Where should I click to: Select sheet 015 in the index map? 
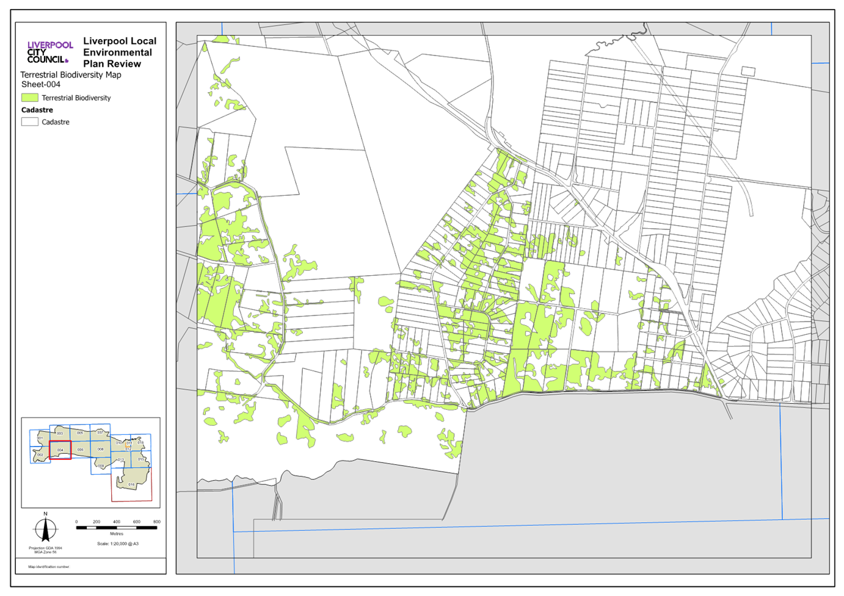pos(141,459)
